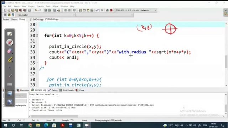The width and height of the screenshot is (228, 128).
Task: Click the Open file toolbar icon
Action: (9, 10)
